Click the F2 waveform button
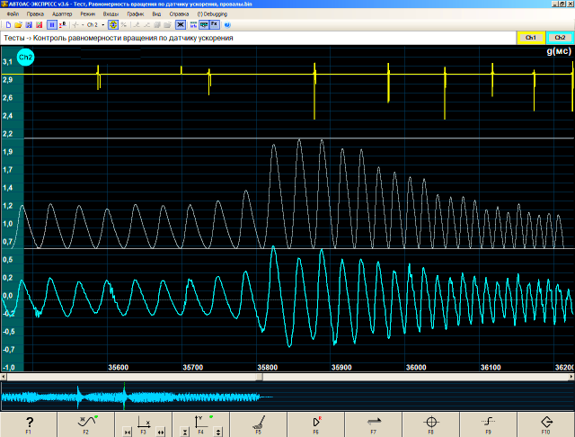Image resolution: width=575 pixels, height=437 pixels. coord(85,423)
